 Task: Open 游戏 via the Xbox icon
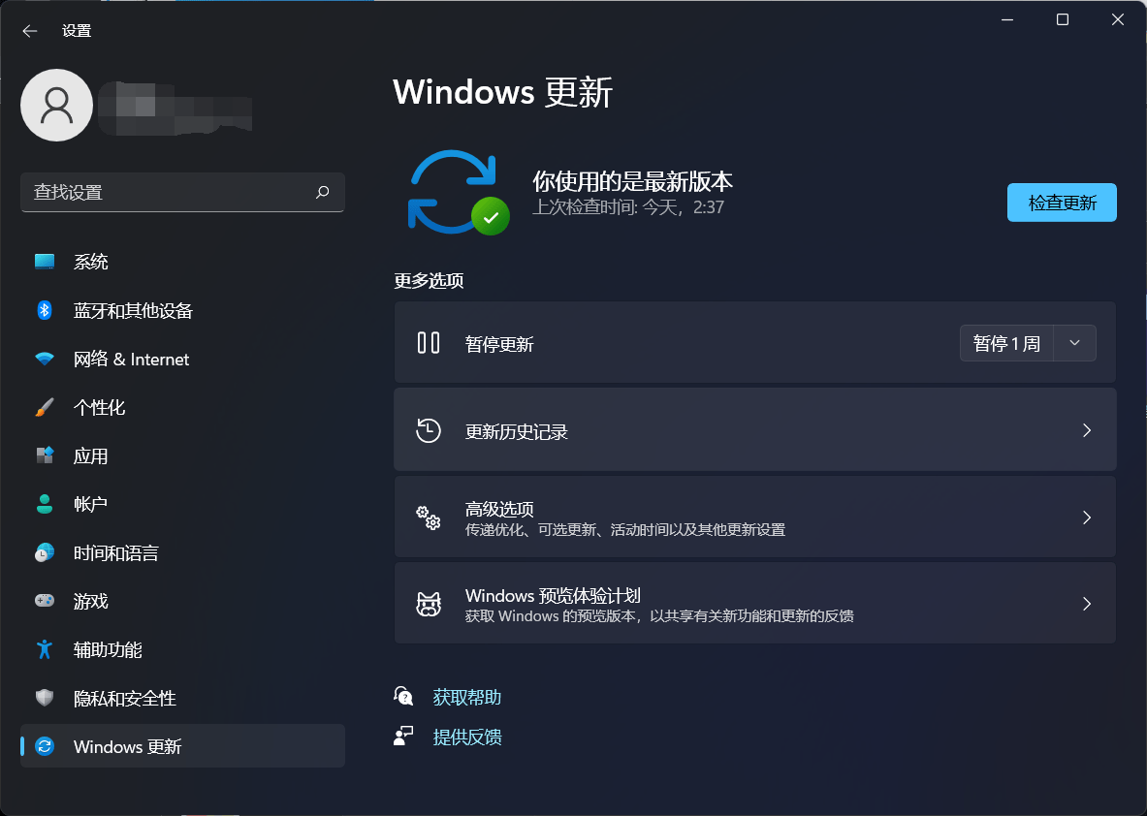pyautogui.click(x=44, y=601)
